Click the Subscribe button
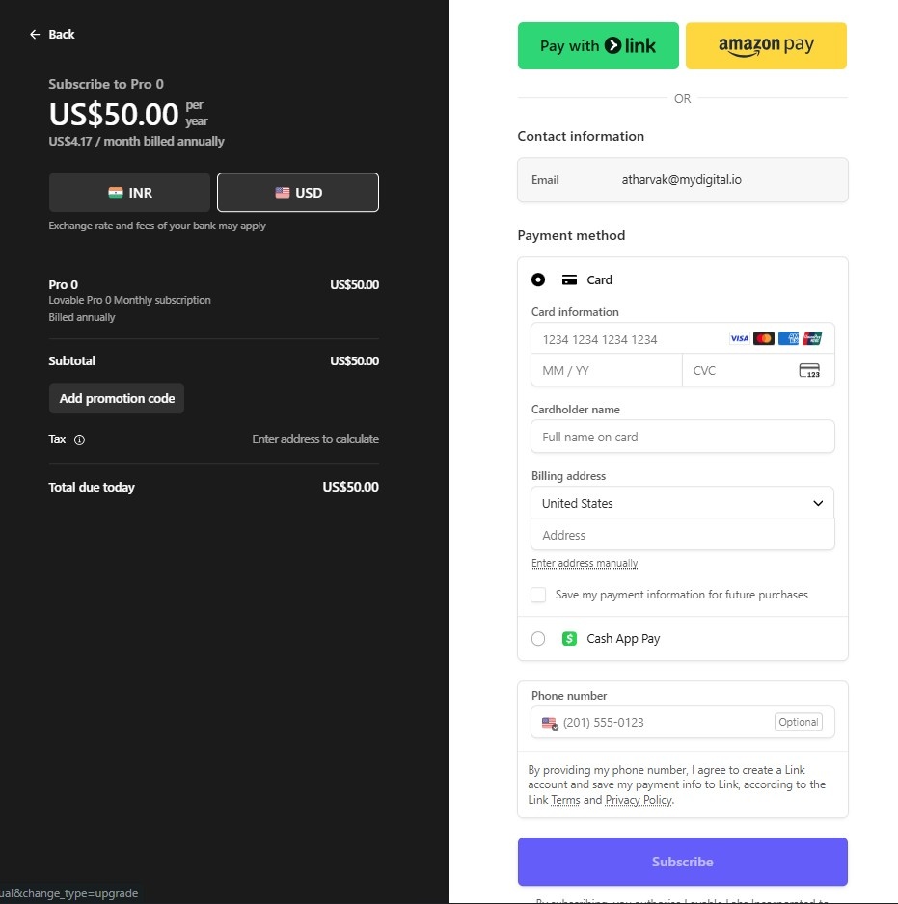Screen dimensions: 898x904 tap(682, 862)
